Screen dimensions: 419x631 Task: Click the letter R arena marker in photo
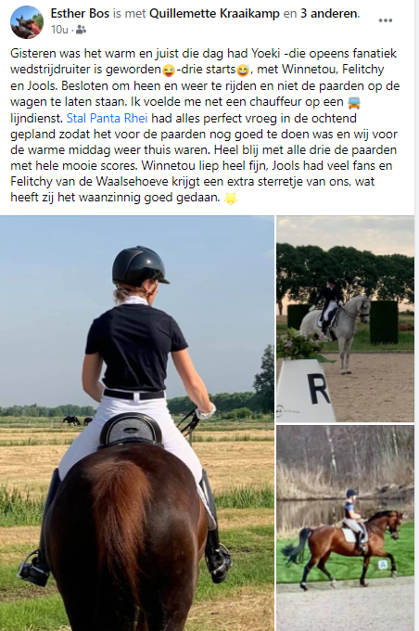(318, 388)
